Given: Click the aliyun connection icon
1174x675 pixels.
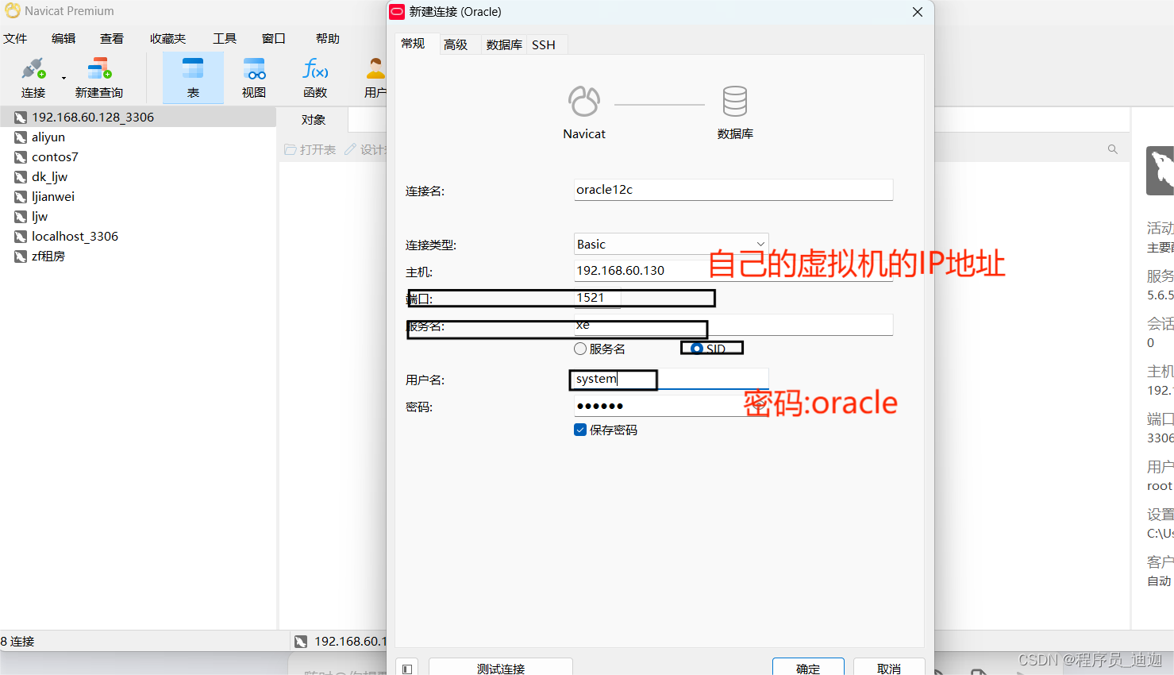Looking at the screenshot, I should [x=21, y=137].
